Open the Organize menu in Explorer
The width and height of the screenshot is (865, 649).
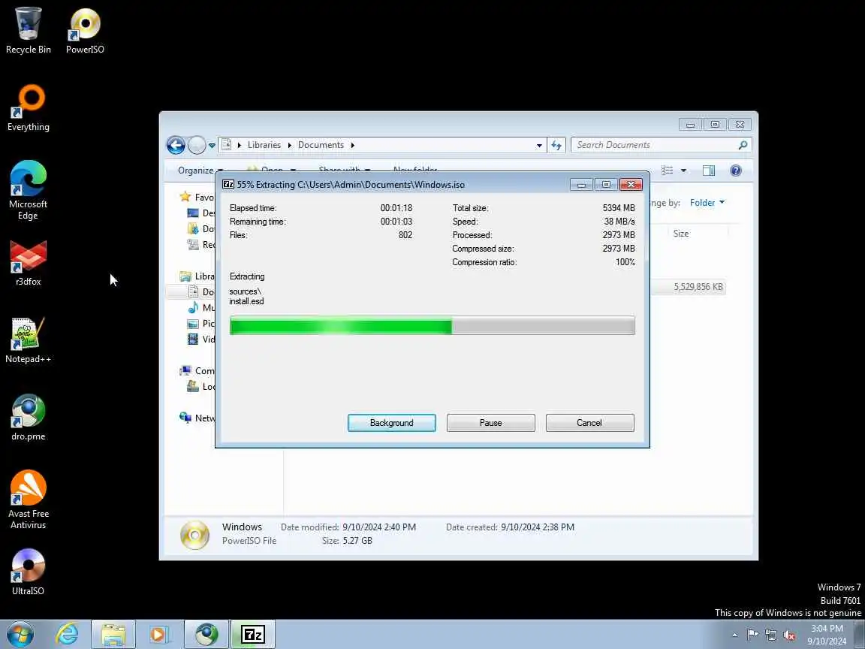click(199, 170)
